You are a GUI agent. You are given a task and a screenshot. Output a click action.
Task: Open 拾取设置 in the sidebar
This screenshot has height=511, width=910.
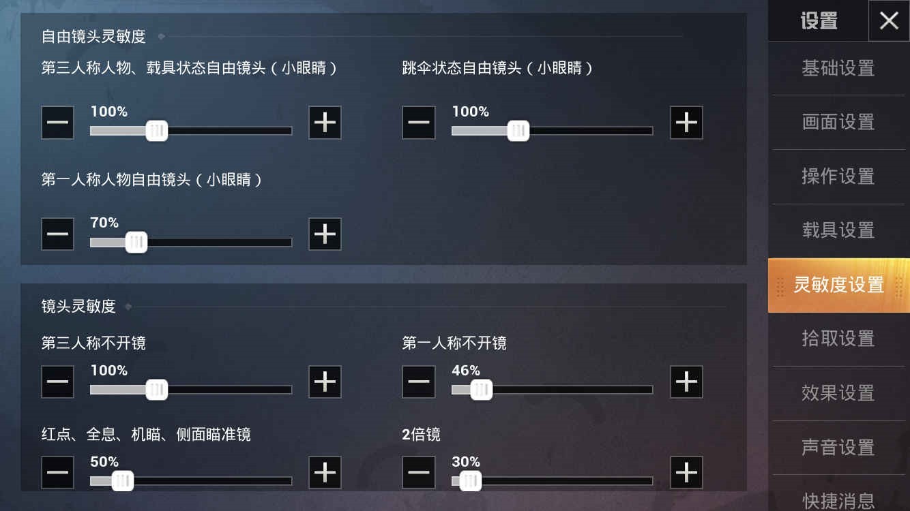[x=838, y=339]
